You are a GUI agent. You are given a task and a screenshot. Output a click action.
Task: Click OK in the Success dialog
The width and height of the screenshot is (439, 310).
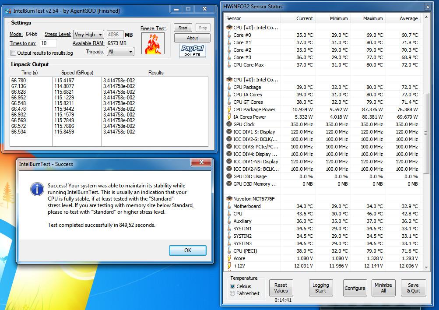click(x=188, y=250)
